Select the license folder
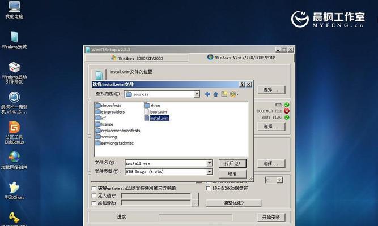Viewport: 378px width, 226px height. pos(104,124)
